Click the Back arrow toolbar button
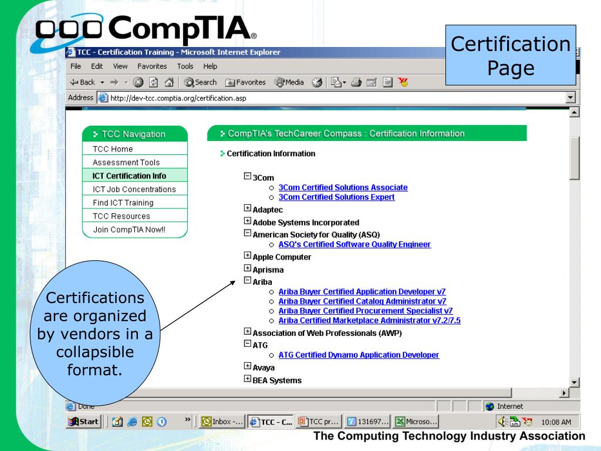This screenshot has height=451, width=601. (x=82, y=82)
